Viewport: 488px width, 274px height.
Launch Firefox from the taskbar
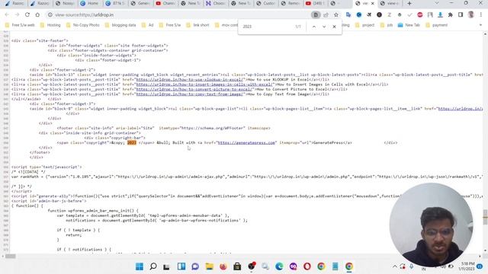tap(223, 266)
